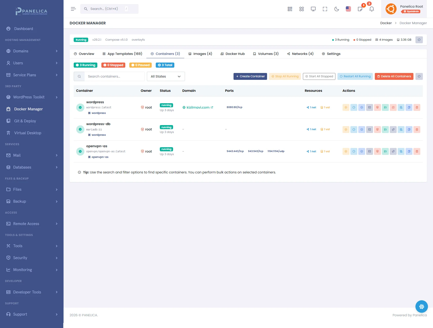This screenshot has width=433, height=328.
Task: Open the All States filter dropdown
Action: point(166,76)
